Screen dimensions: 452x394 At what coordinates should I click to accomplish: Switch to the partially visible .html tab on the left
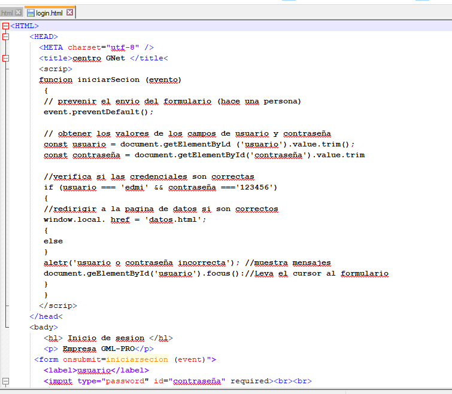point(7,13)
